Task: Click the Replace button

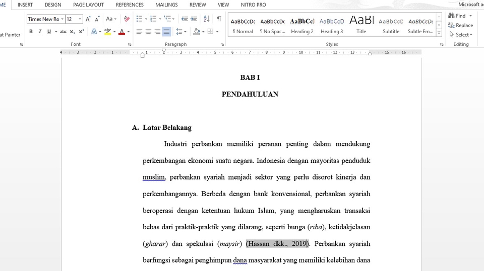Action: tap(460, 25)
